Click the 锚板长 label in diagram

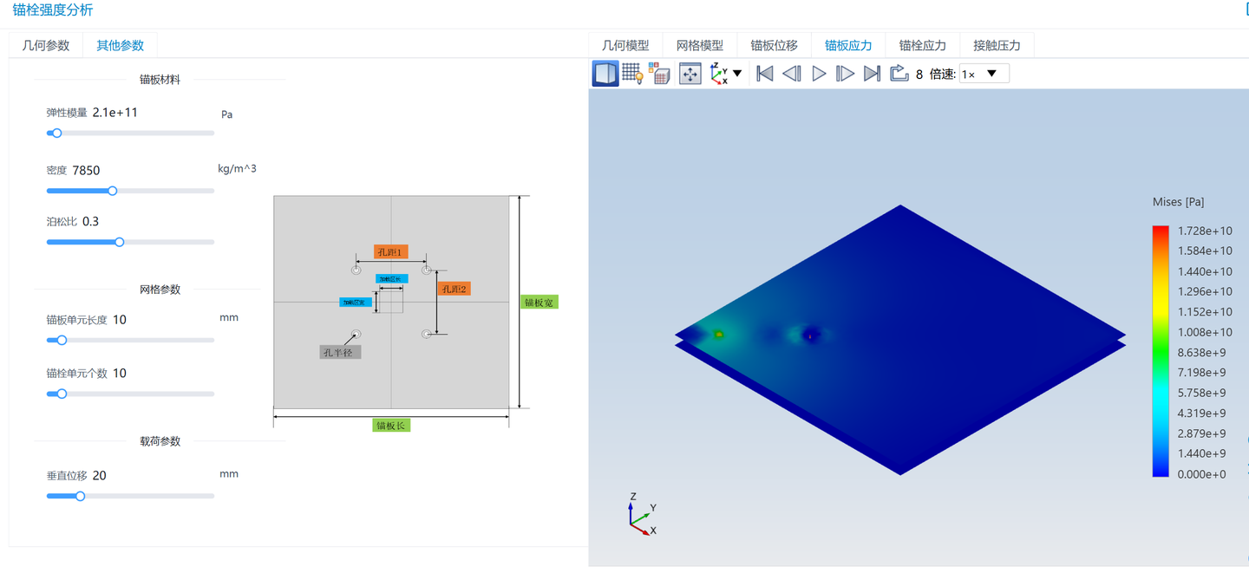pyautogui.click(x=391, y=425)
